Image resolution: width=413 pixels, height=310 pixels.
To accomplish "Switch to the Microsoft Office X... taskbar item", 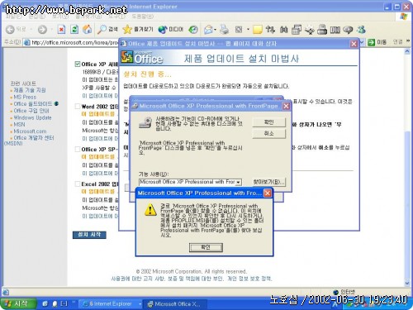I will point(174,304).
